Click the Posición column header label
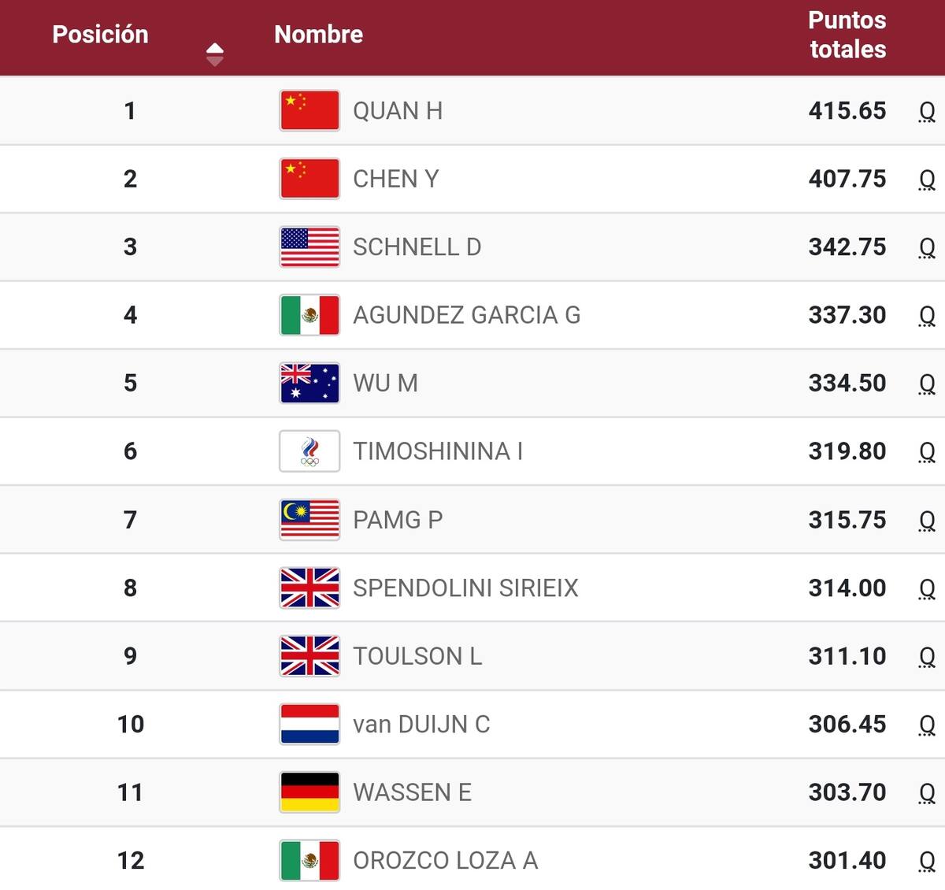This screenshot has height=890, width=945. 100,34
